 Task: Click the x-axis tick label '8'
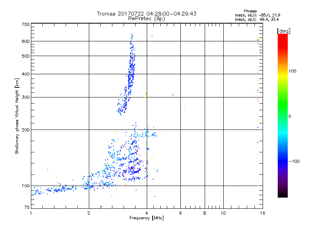pyautogui.click(x=205, y=213)
